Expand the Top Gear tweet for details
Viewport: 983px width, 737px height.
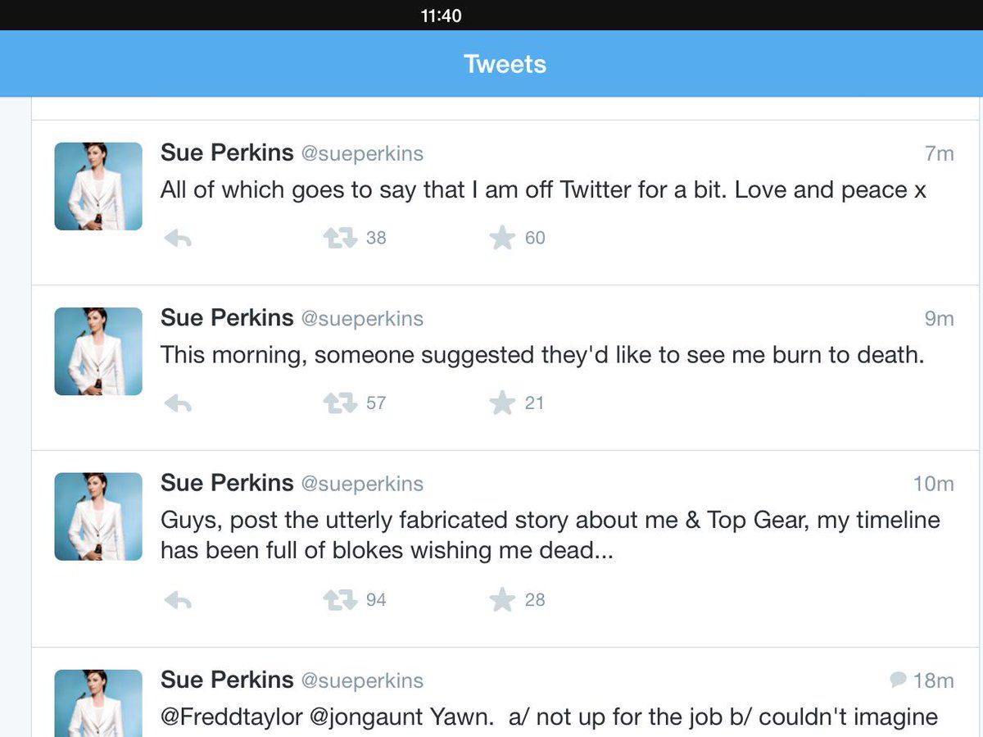[x=541, y=533]
